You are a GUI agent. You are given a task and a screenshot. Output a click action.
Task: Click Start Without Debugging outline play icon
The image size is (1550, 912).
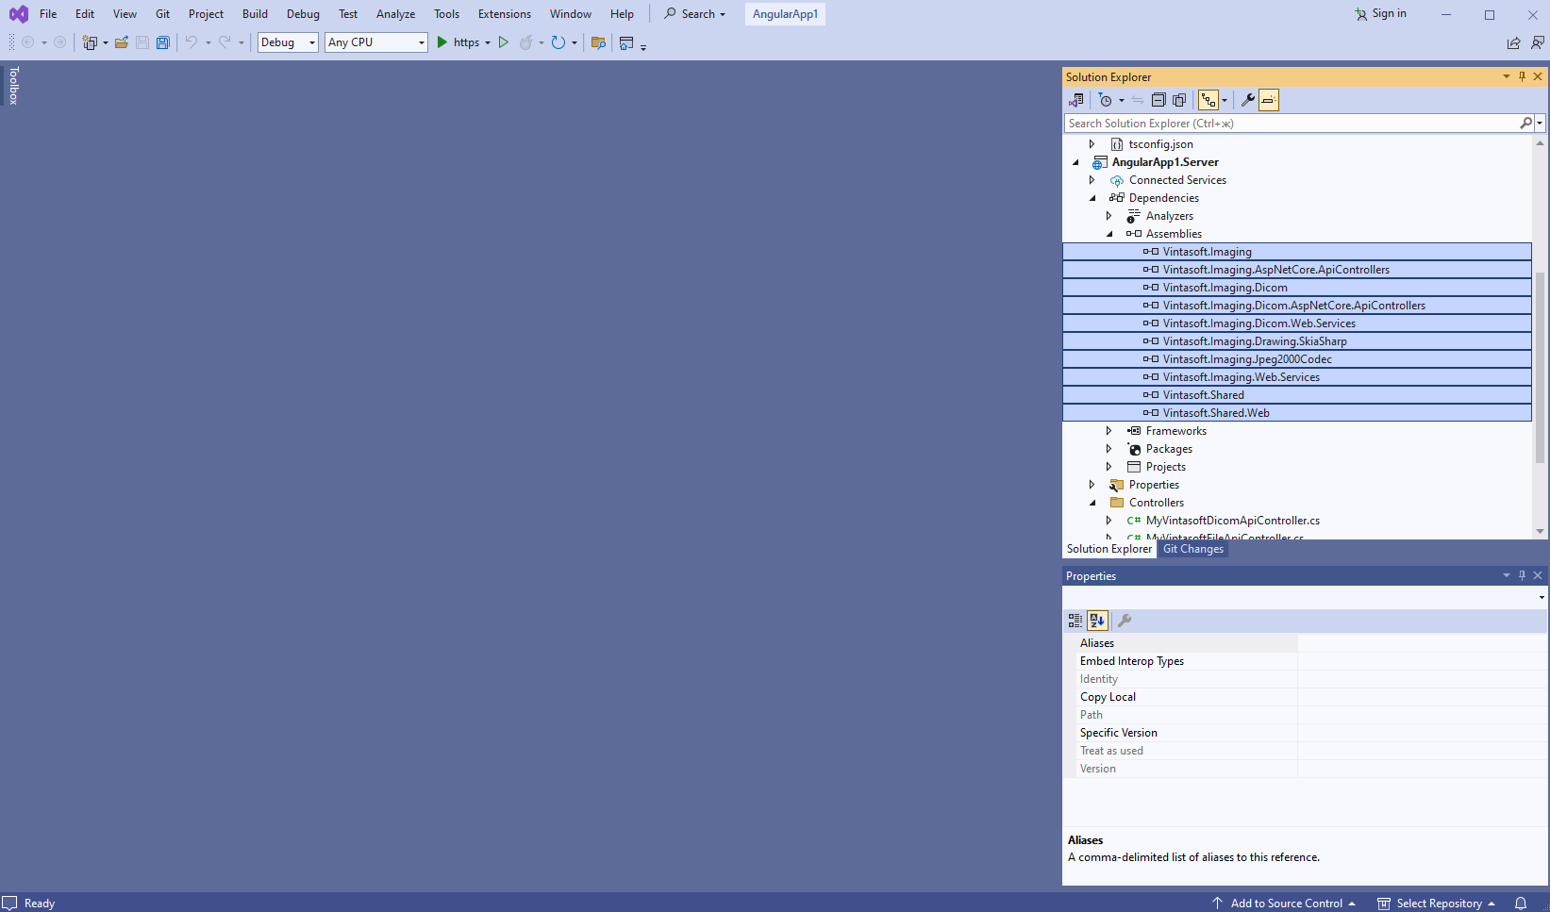tap(504, 42)
